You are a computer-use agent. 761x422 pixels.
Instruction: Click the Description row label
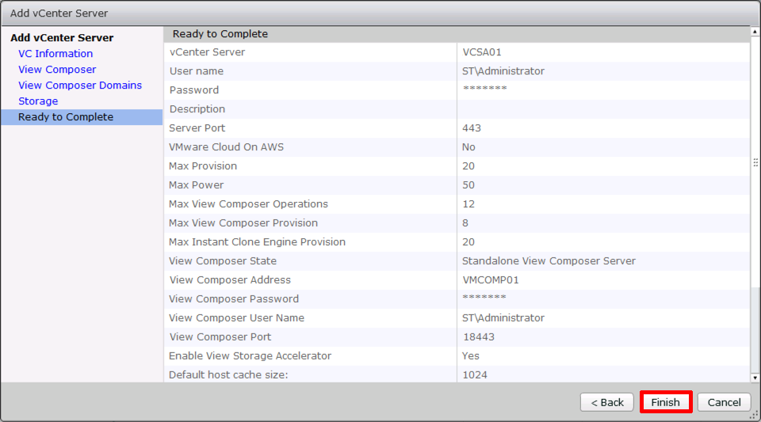pos(197,109)
